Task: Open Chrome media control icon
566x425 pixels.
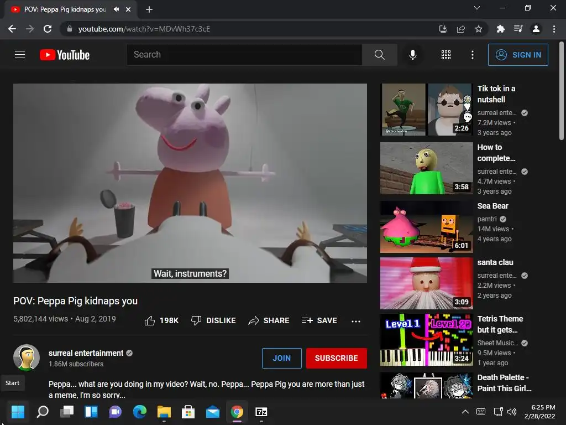Action: 518,29
